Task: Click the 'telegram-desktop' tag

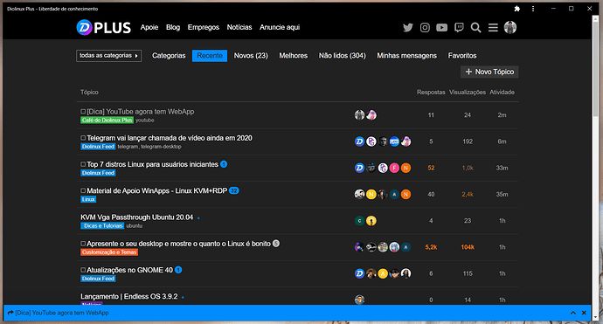Action: point(161,147)
